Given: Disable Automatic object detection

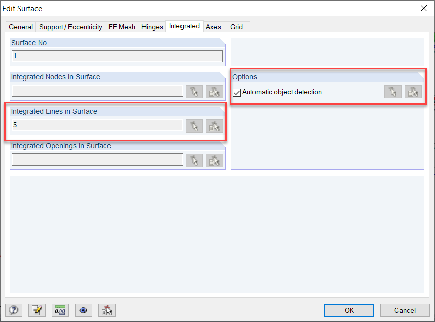Looking at the screenshot, I should [236, 92].
